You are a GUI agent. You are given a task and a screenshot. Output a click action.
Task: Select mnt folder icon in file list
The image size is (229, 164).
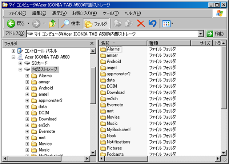103,111
